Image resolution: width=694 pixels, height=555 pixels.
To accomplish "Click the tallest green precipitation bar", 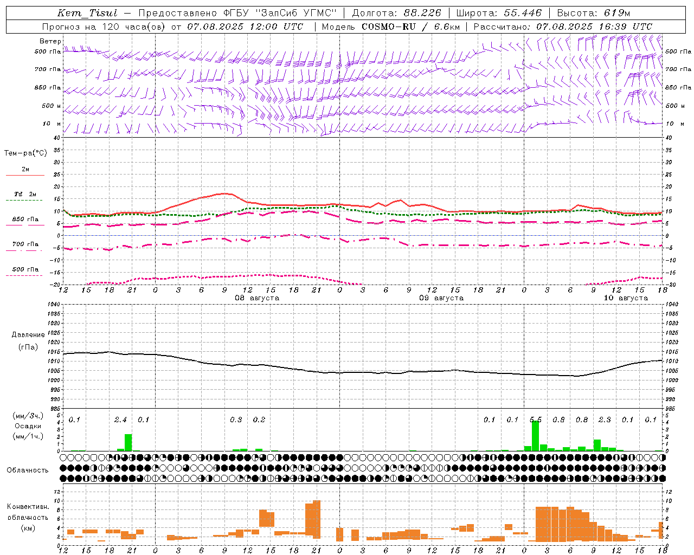I will [535, 436].
